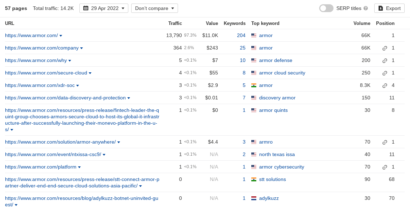Click the India flag next to stt solutions
This screenshot has height=207, width=410.
point(254,179)
